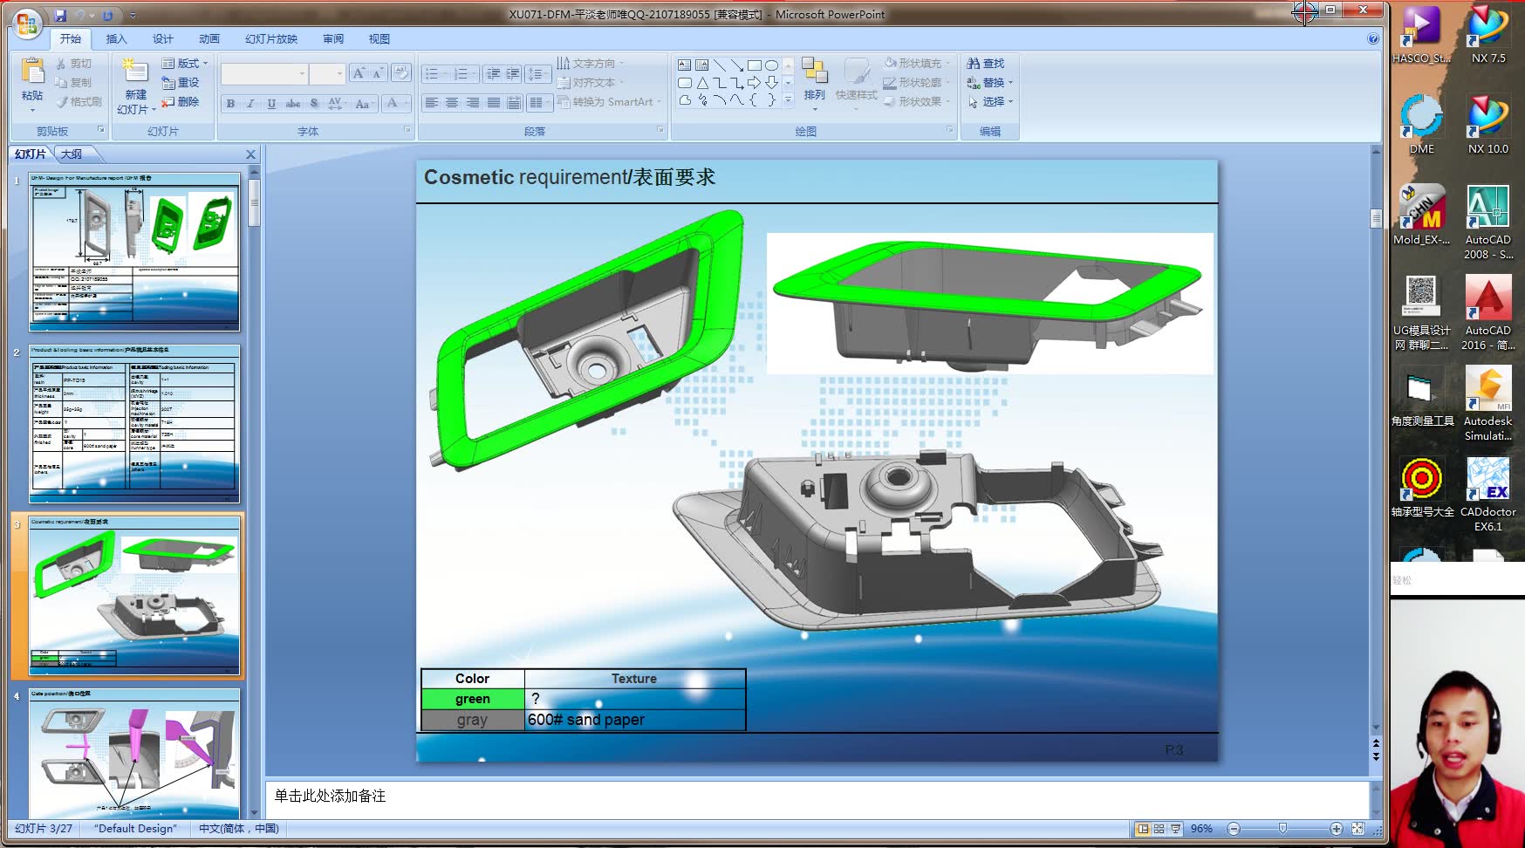Screen dimensions: 1525x848
Task: Copy selection using 复制
Action: [73, 83]
